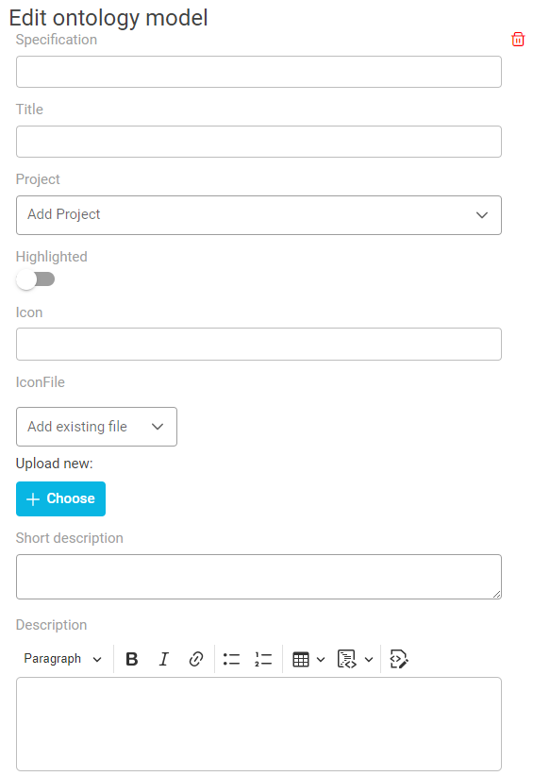This screenshot has height=776, width=533.
Task: Insert a link using the link icon
Action: tap(196, 659)
